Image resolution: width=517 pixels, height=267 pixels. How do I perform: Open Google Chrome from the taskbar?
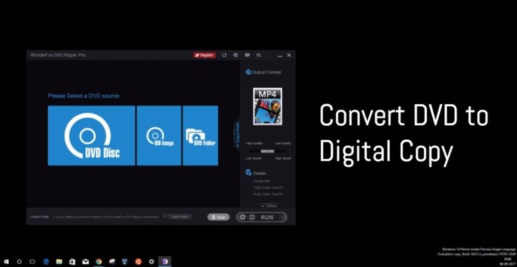click(x=98, y=262)
